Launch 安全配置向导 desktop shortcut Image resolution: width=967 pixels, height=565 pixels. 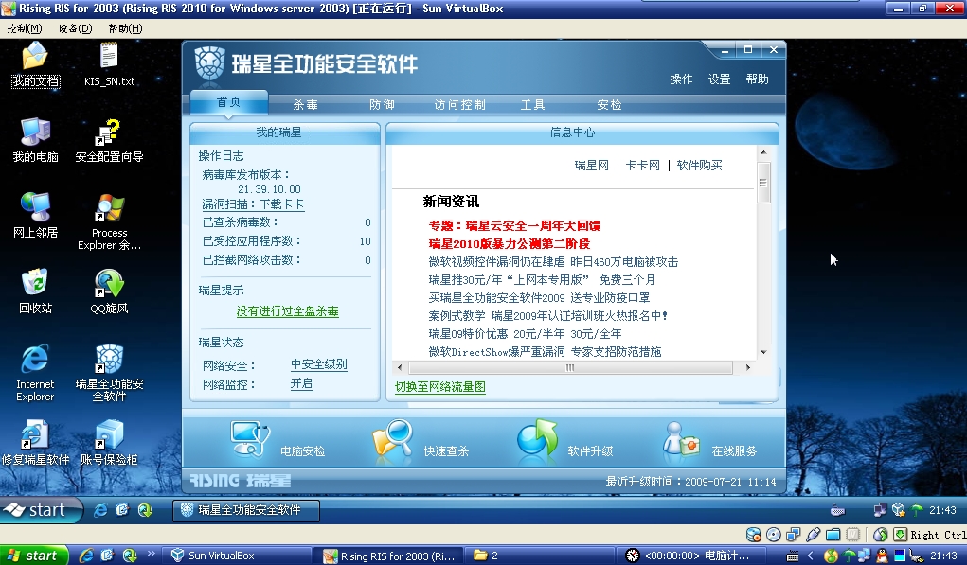[109, 140]
